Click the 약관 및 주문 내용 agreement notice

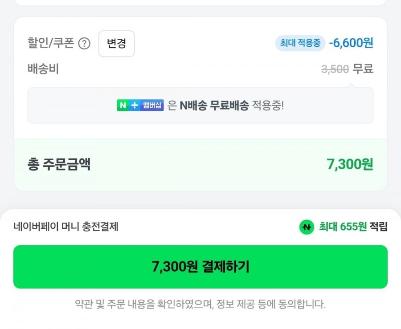point(200,305)
